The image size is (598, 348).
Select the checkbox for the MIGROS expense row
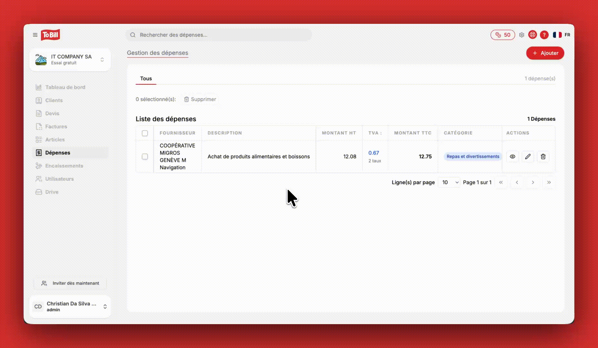point(144,157)
